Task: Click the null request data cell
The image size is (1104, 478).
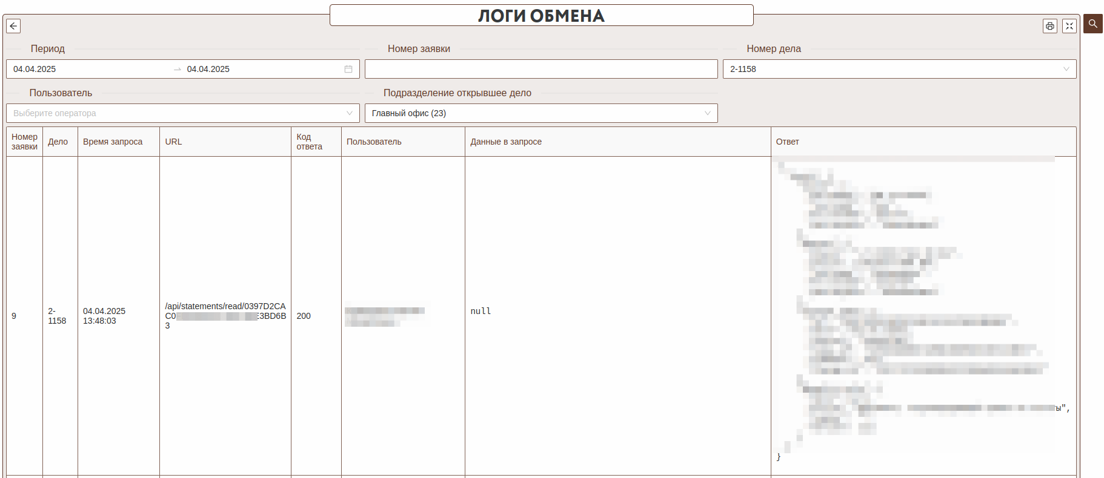Action: coord(481,311)
